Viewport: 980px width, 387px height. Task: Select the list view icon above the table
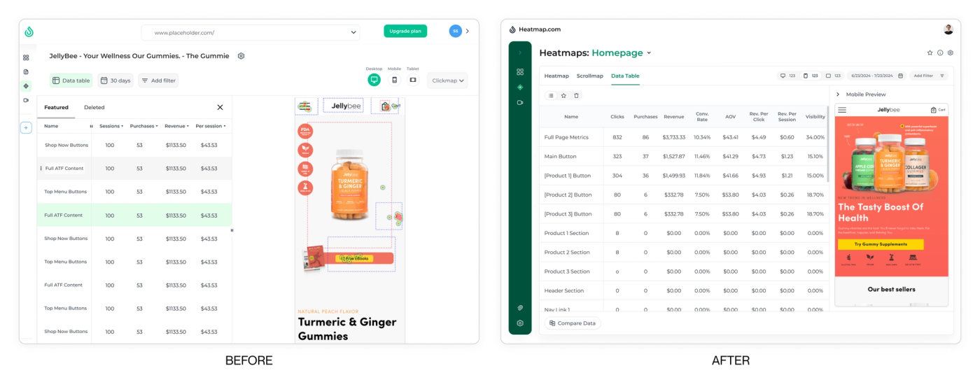coord(552,95)
